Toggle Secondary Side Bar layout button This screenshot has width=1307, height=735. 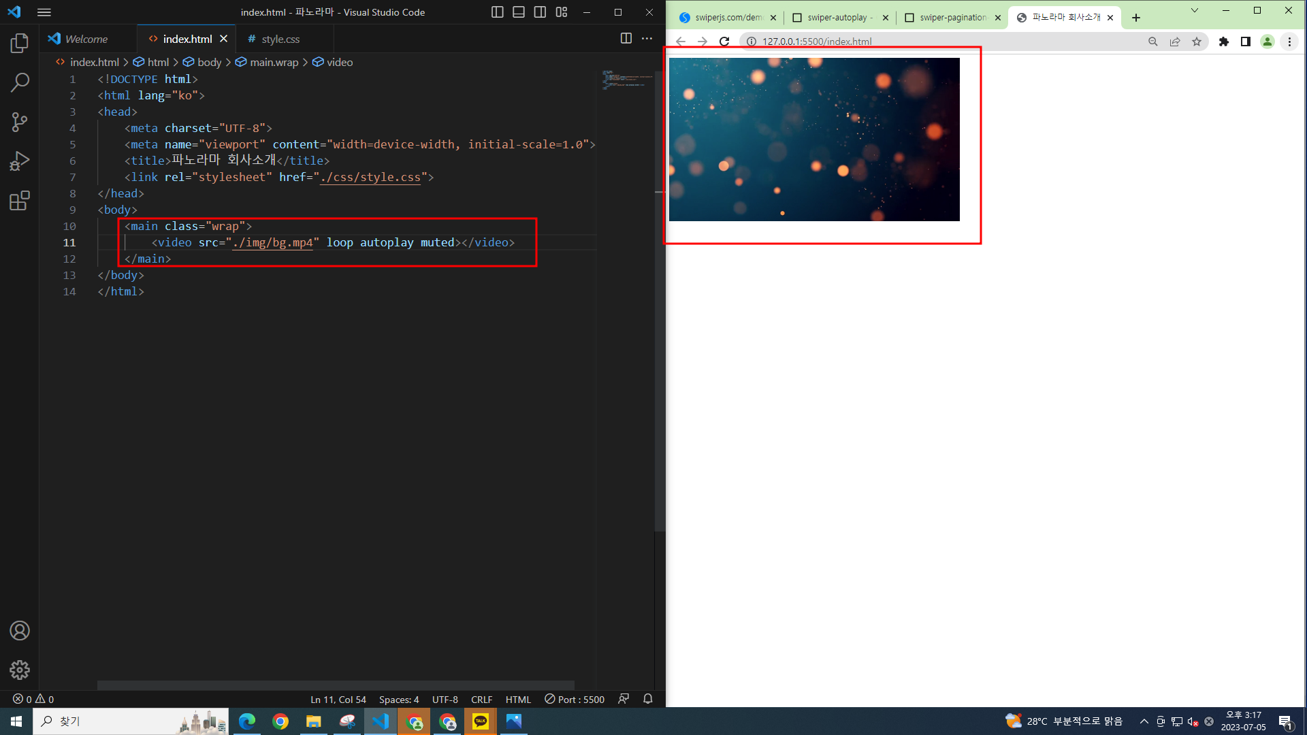(540, 12)
